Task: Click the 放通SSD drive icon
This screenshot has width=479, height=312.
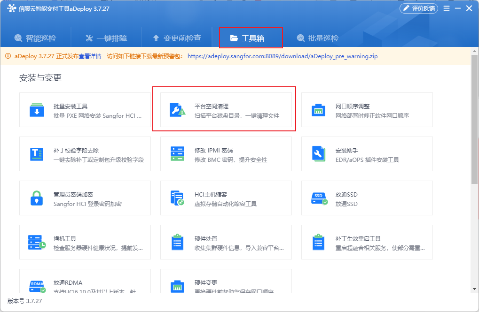Action: coord(319,198)
